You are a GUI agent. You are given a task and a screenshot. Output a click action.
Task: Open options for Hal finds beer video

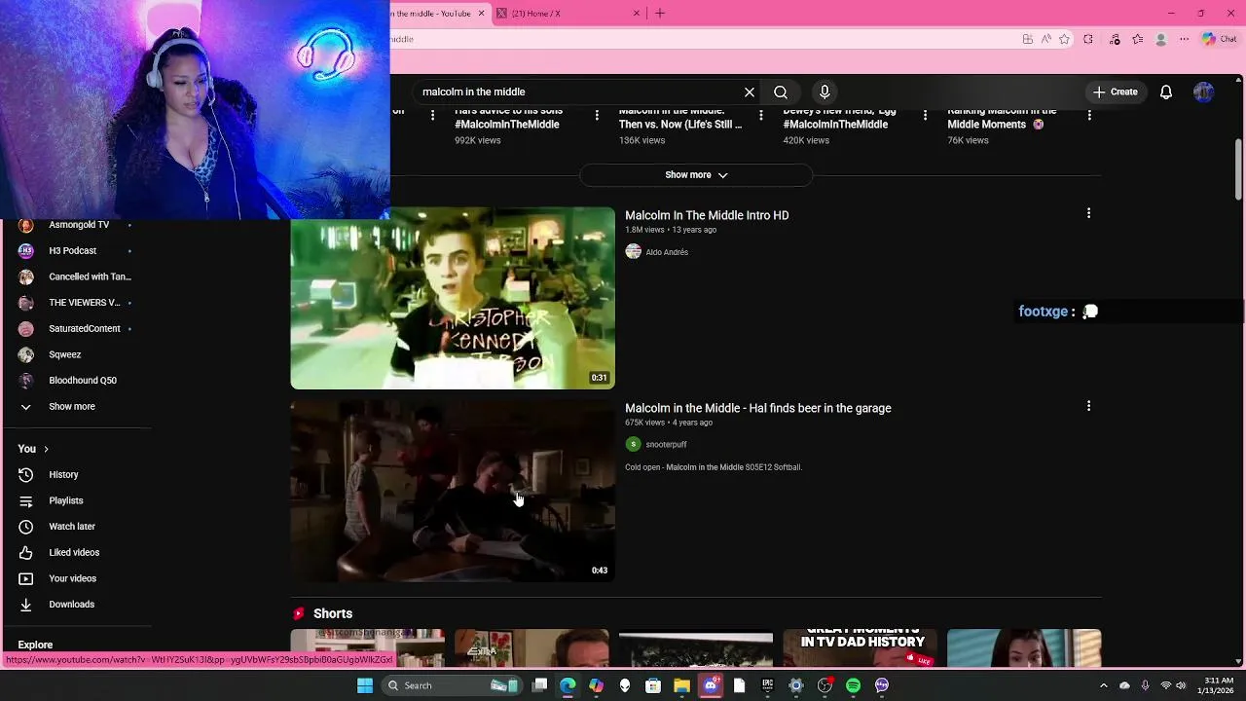tap(1088, 406)
